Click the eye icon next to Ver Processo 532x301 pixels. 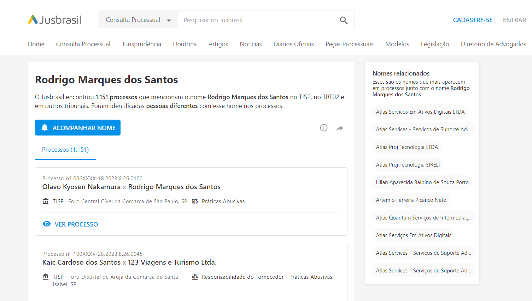pyautogui.click(x=47, y=224)
